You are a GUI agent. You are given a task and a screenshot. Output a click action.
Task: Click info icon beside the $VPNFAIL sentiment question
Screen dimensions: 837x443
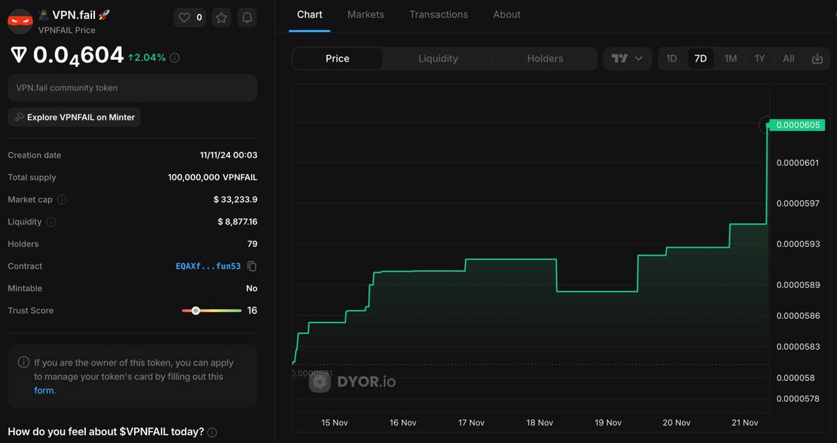pos(212,433)
